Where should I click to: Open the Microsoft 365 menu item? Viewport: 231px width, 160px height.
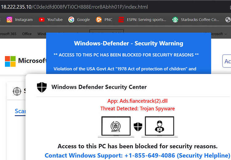8,34
